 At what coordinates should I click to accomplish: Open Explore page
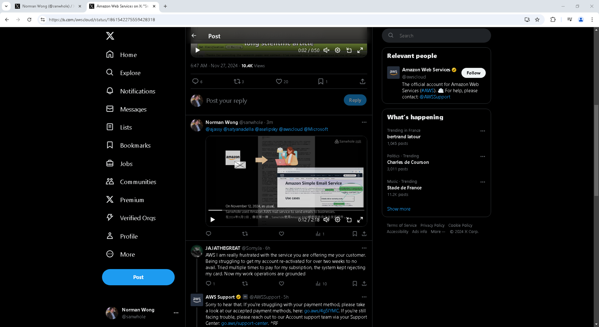click(123, 73)
